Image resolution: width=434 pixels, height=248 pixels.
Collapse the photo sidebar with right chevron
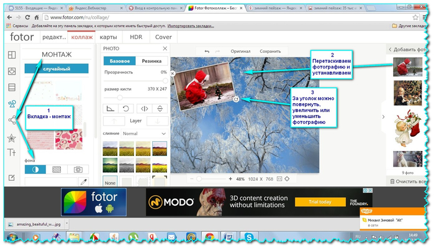click(x=383, y=117)
